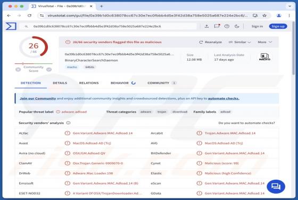Open the notifications icon with red dot

point(217,26)
